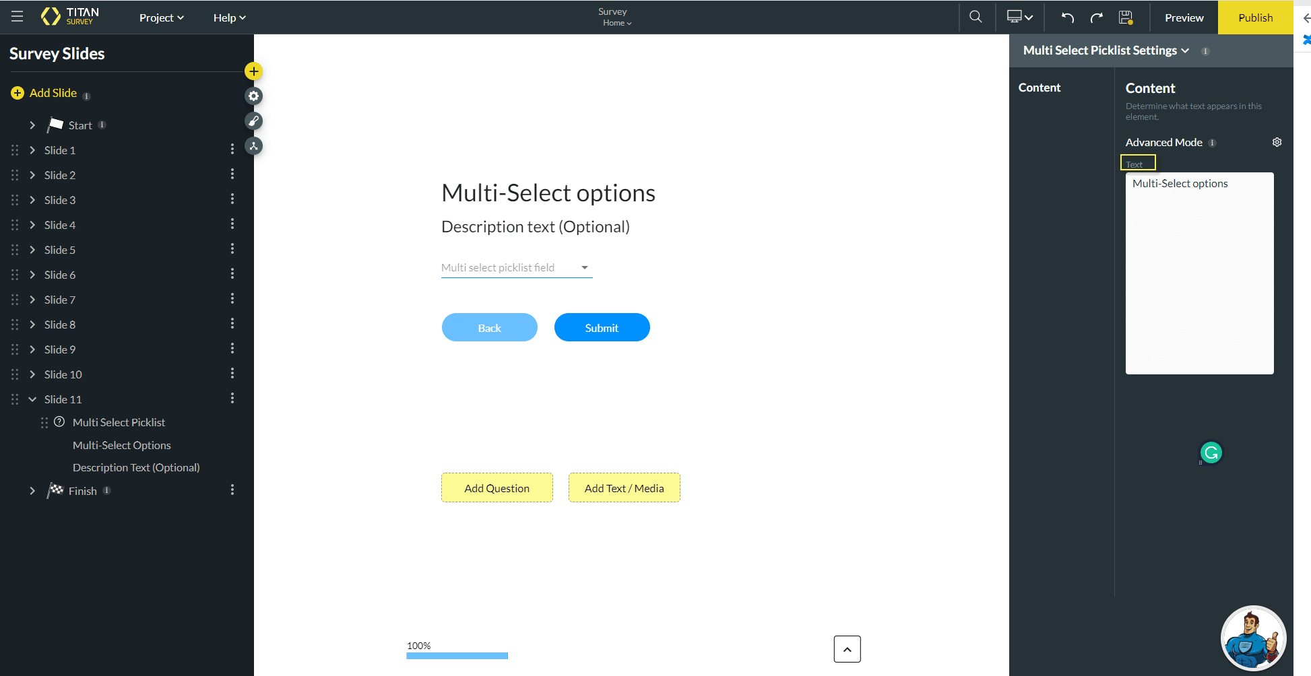
Task: Click the yellow plus icon beside the slides panel
Action: [253, 71]
